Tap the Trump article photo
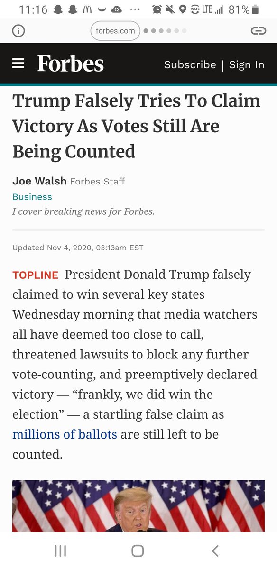The height and width of the screenshot is (569, 277). tap(138, 506)
